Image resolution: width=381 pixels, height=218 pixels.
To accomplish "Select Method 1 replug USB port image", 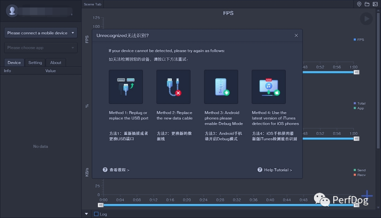I will 126,87.
